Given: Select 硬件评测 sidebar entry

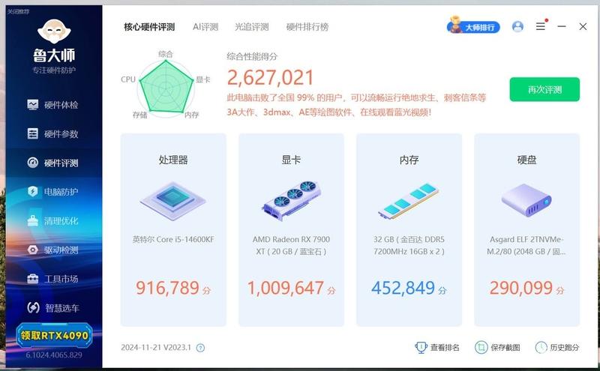Looking at the screenshot, I should 53,163.
